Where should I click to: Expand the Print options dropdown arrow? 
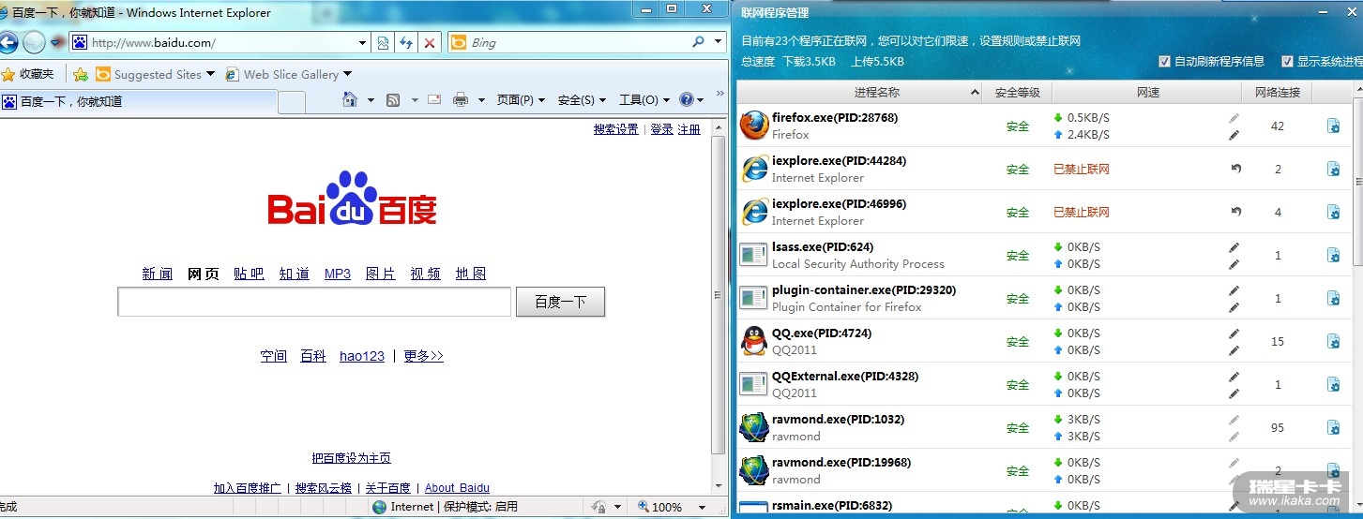(x=480, y=100)
